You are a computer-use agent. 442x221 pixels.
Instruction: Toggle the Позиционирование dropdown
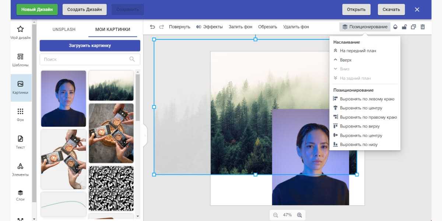pos(365,27)
